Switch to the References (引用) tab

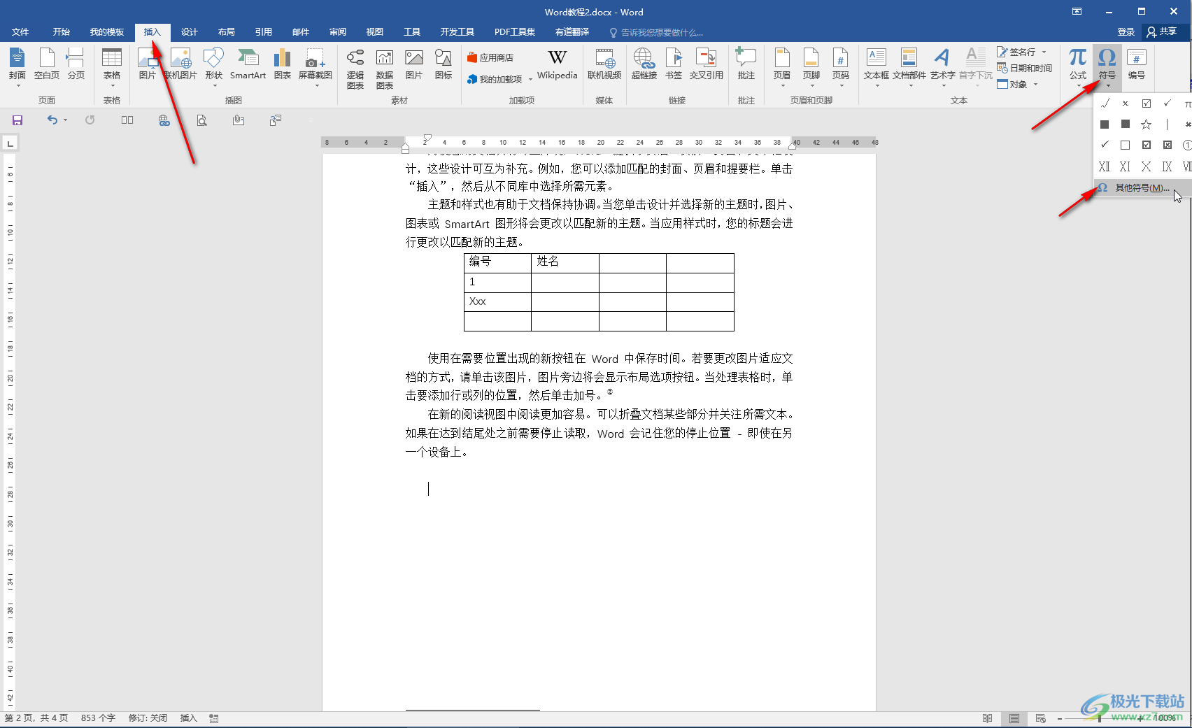[263, 32]
